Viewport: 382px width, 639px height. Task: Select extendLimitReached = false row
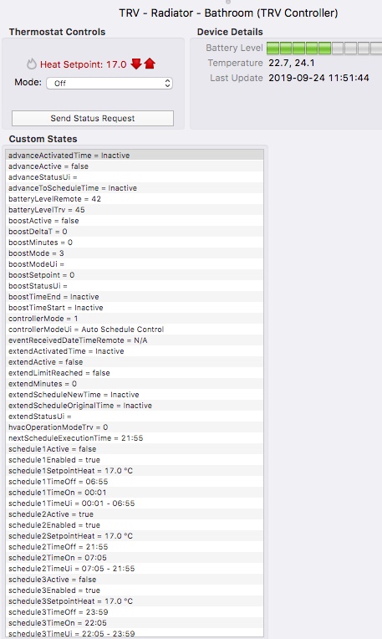[x=135, y=372]
